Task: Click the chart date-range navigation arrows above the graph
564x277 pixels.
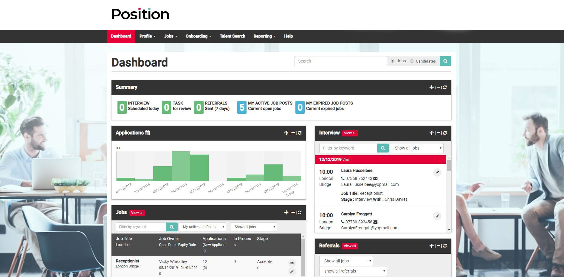Action: pyautogui.click(x=118, y=148)
